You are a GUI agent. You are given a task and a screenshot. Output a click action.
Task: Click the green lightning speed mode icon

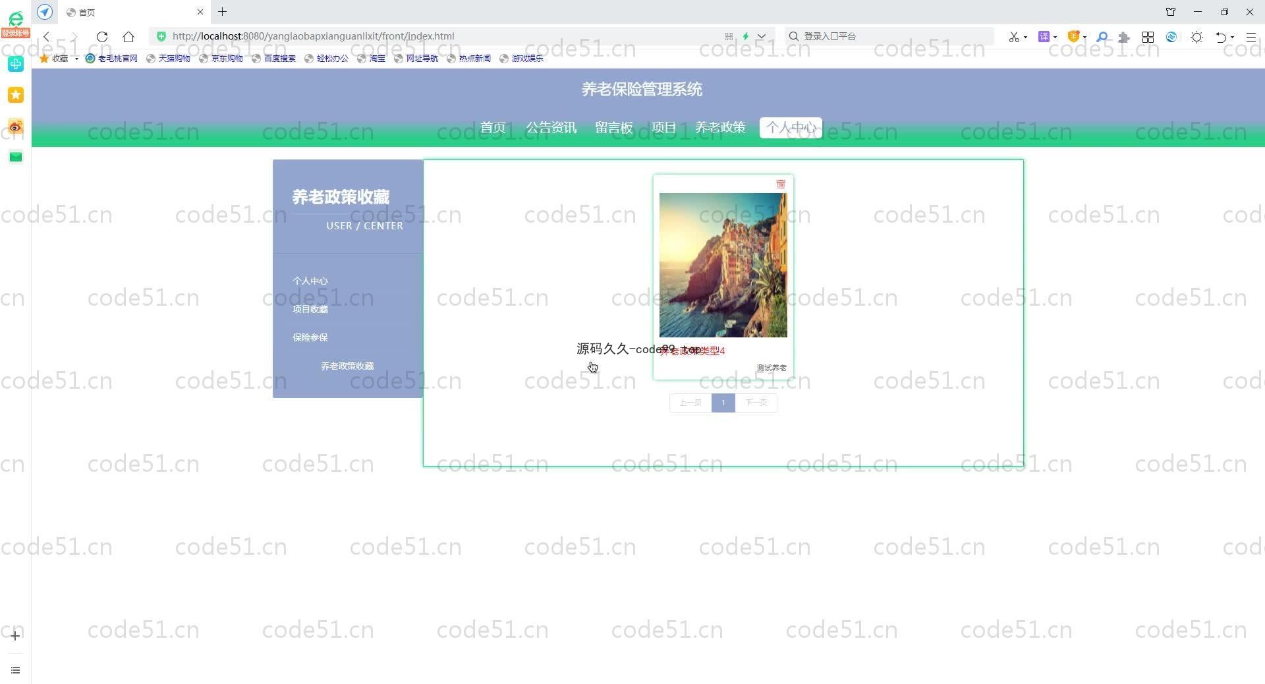click(x=746, y=36)
